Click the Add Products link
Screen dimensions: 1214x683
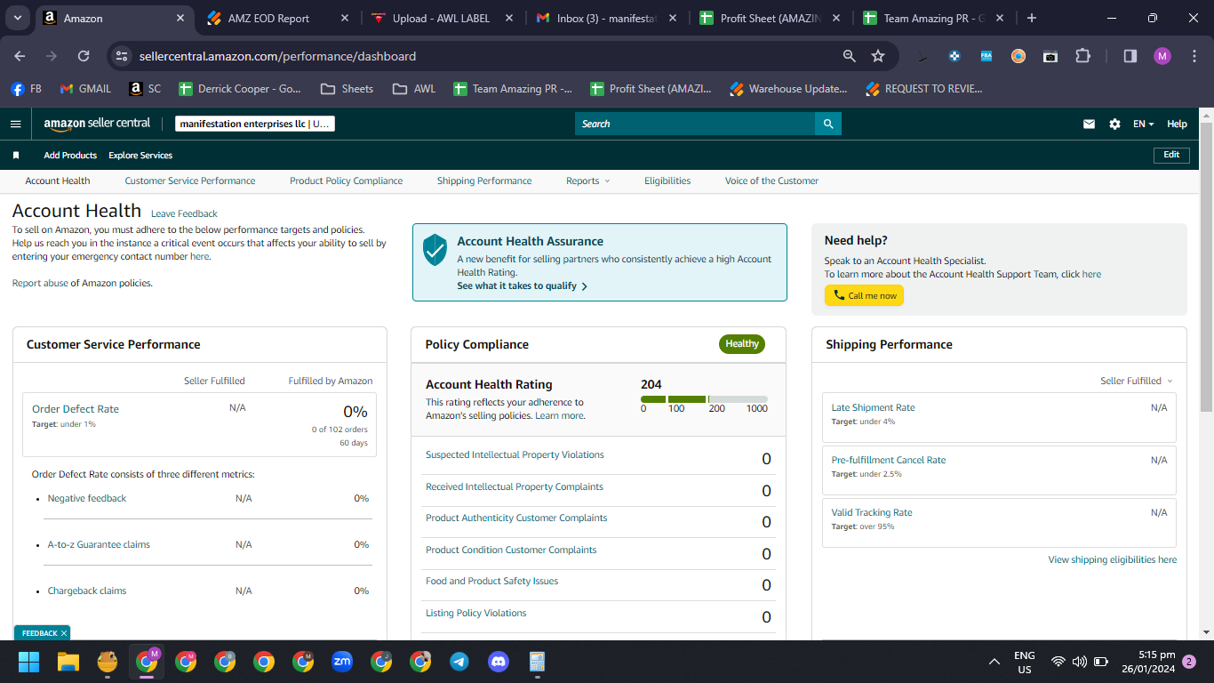(70, 155)
